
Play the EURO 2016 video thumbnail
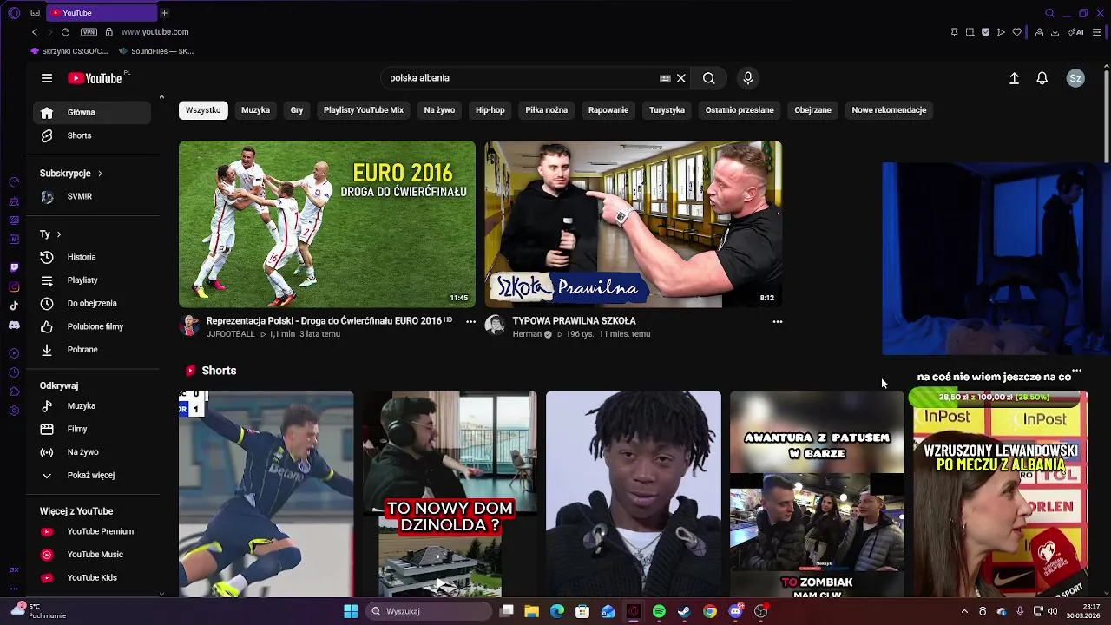[x=327, y=224]
